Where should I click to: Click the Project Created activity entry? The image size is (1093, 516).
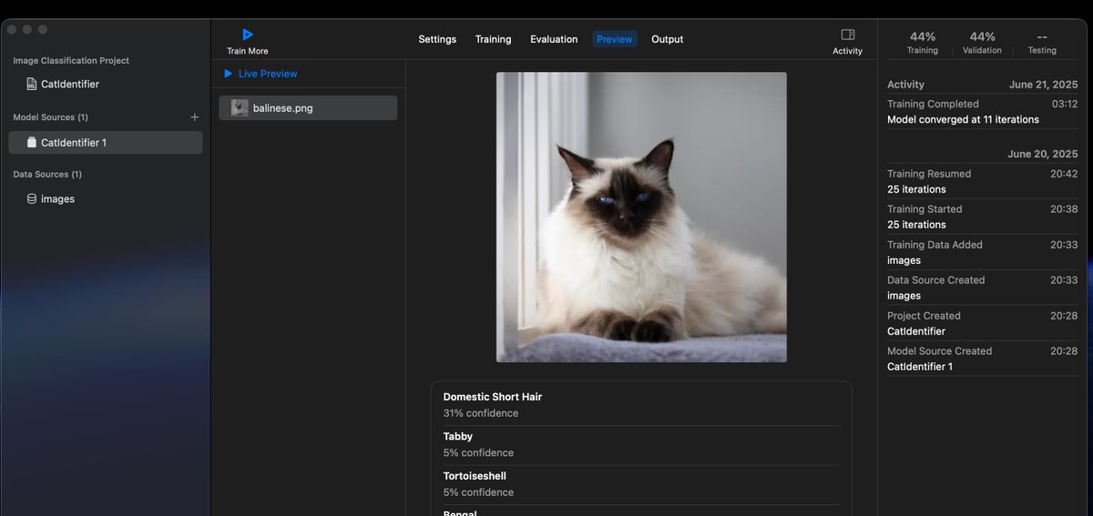(982, 323)
